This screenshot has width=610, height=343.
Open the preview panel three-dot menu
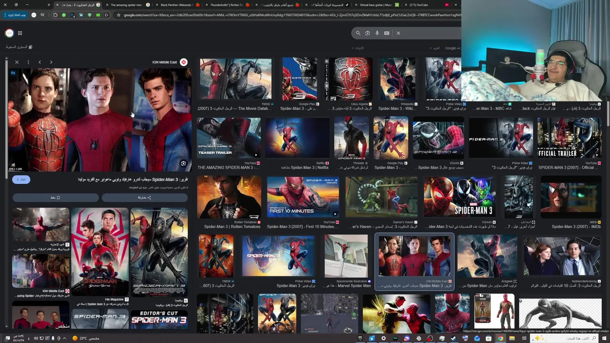(28, 62)
